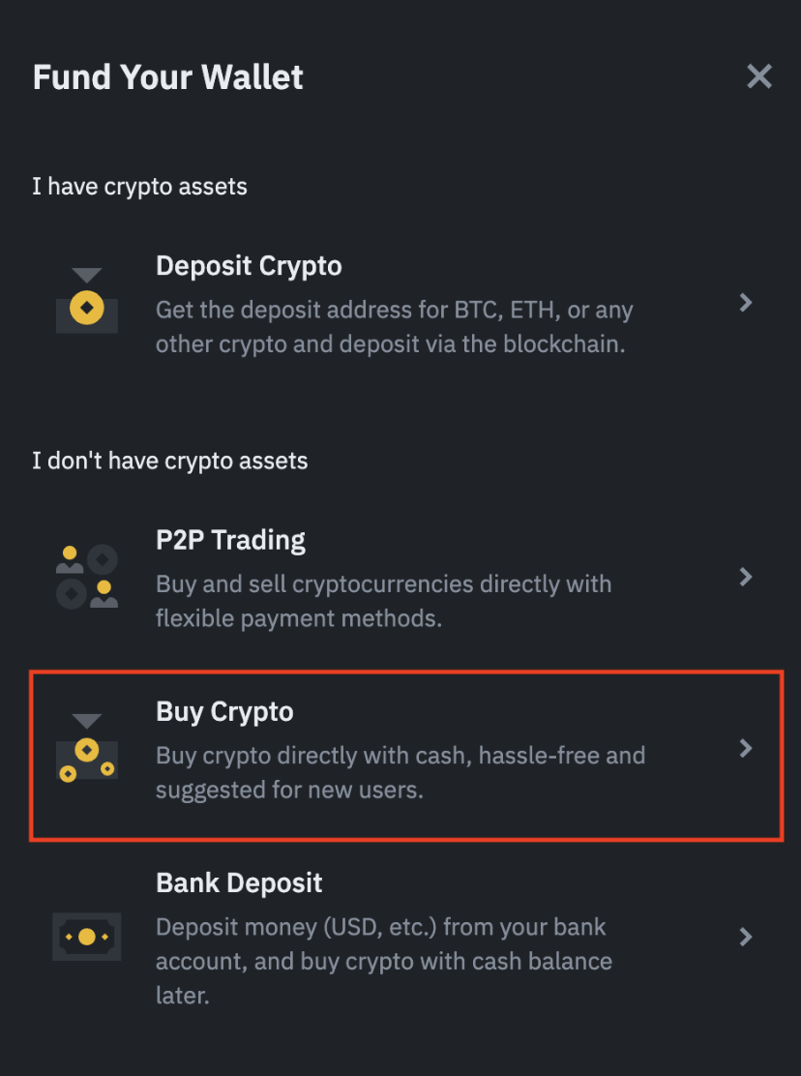Open P2P Trading via its right chevron
801x1076 pixels.
point(746,577)
